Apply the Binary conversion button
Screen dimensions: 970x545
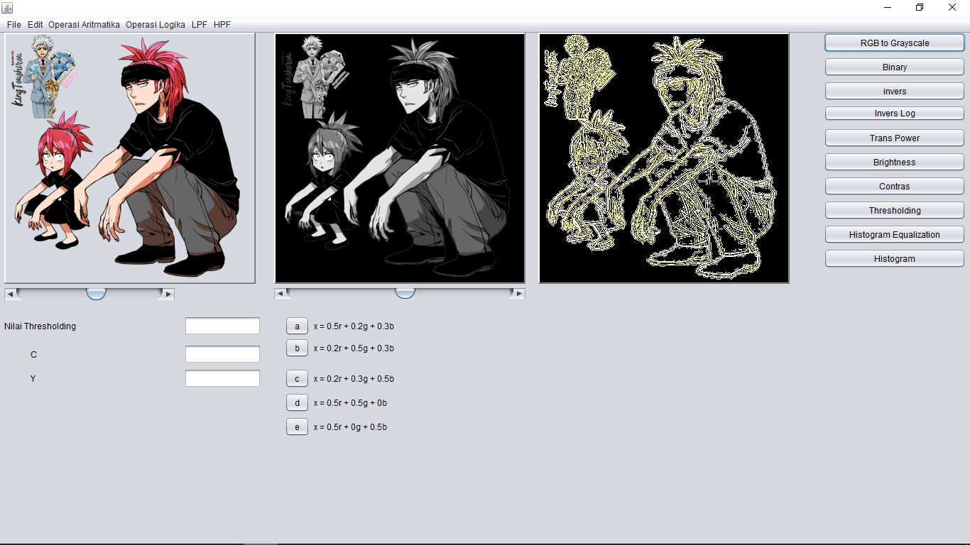pos(895,67)
